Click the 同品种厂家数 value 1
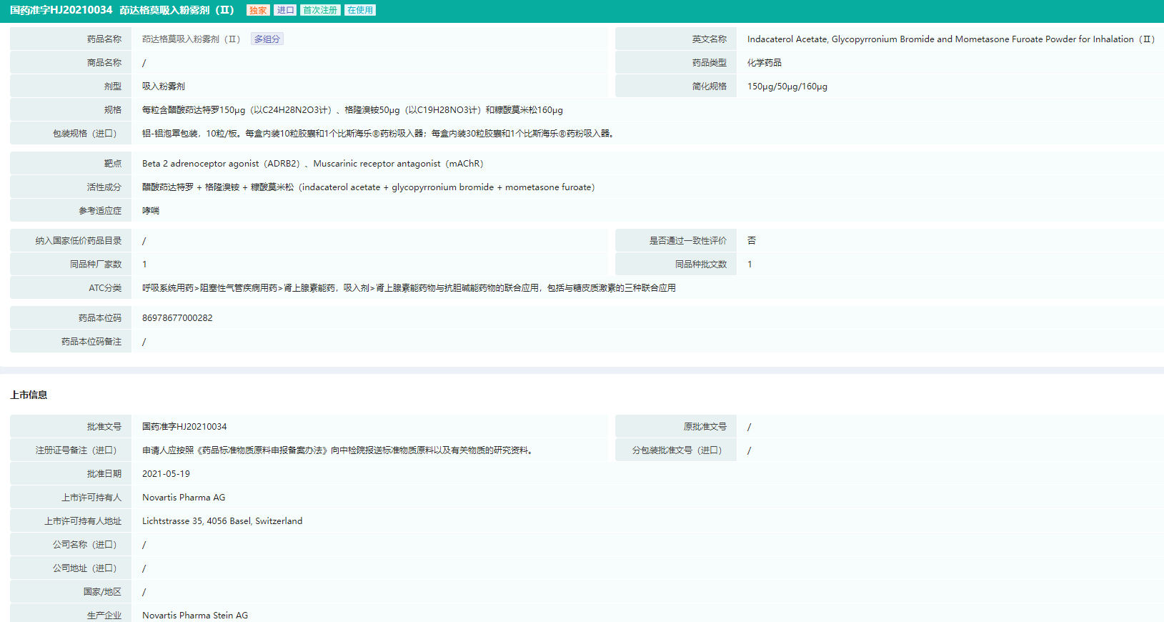The width and height of the screenshot is (1164, 622). pyautogui.click(x=144, y=265)
